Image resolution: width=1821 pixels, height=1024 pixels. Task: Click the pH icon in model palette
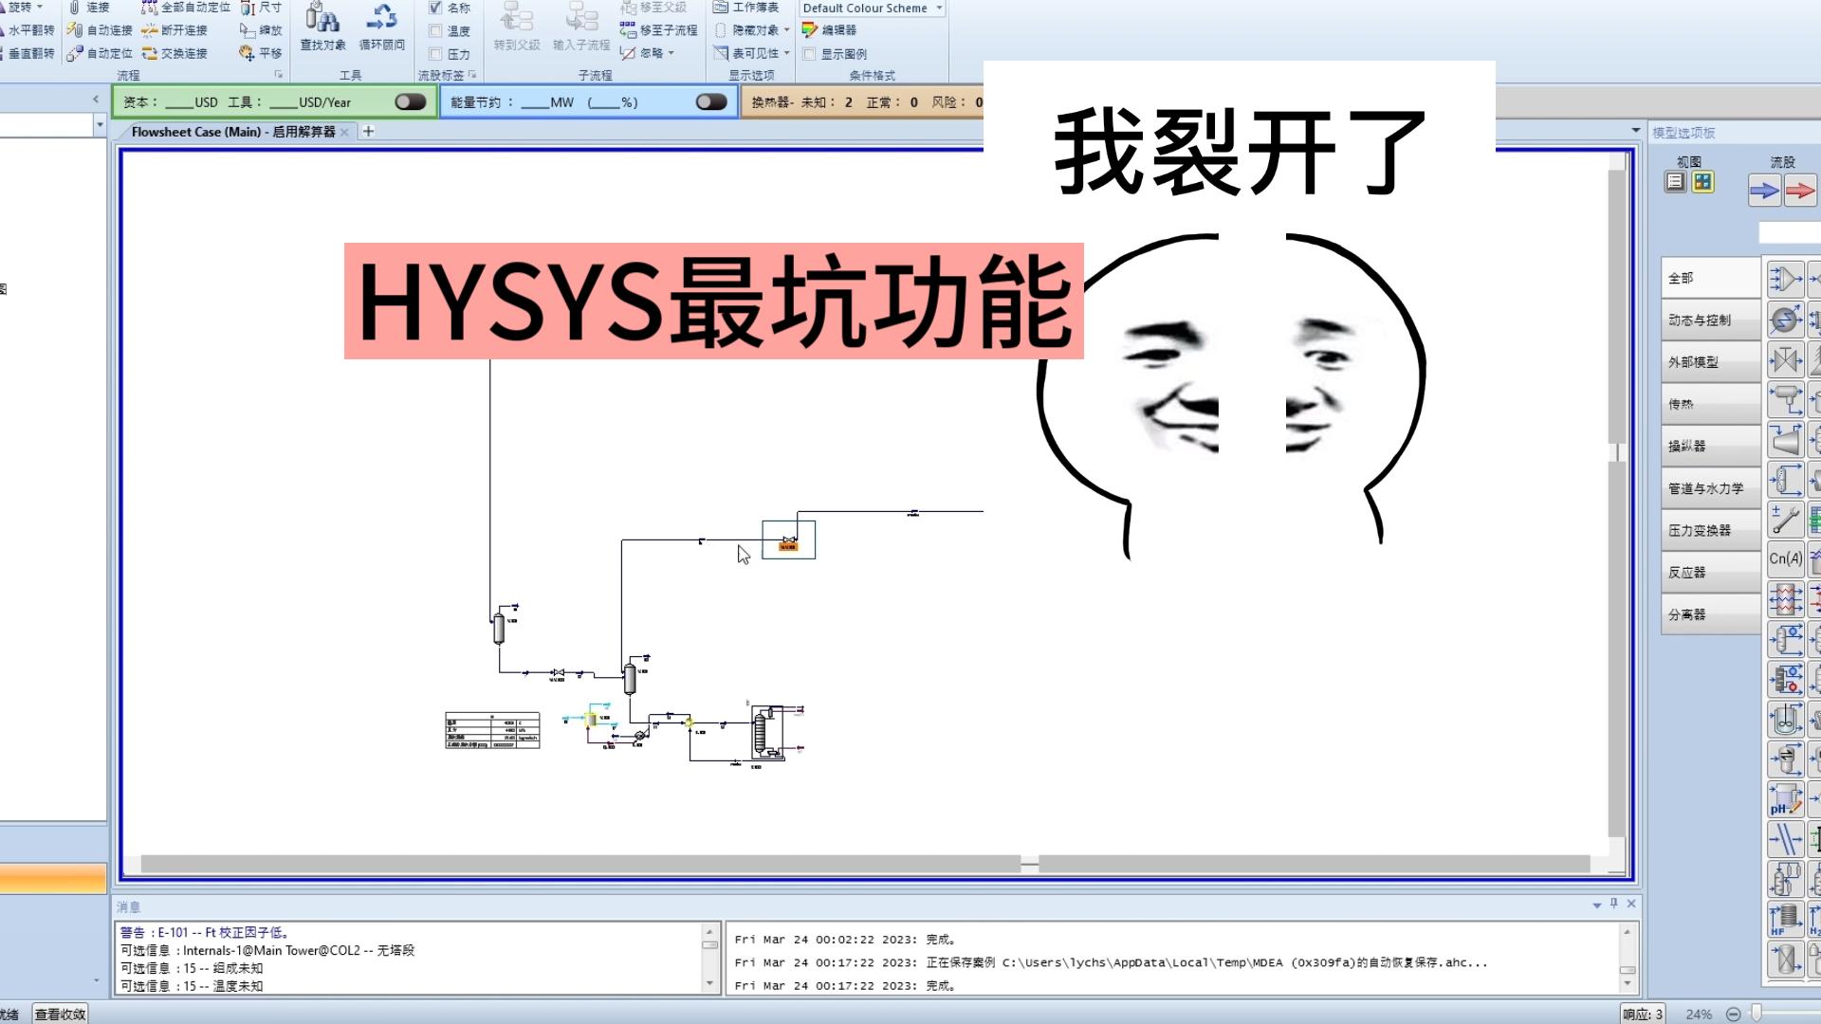click(x=1786, y=799)
